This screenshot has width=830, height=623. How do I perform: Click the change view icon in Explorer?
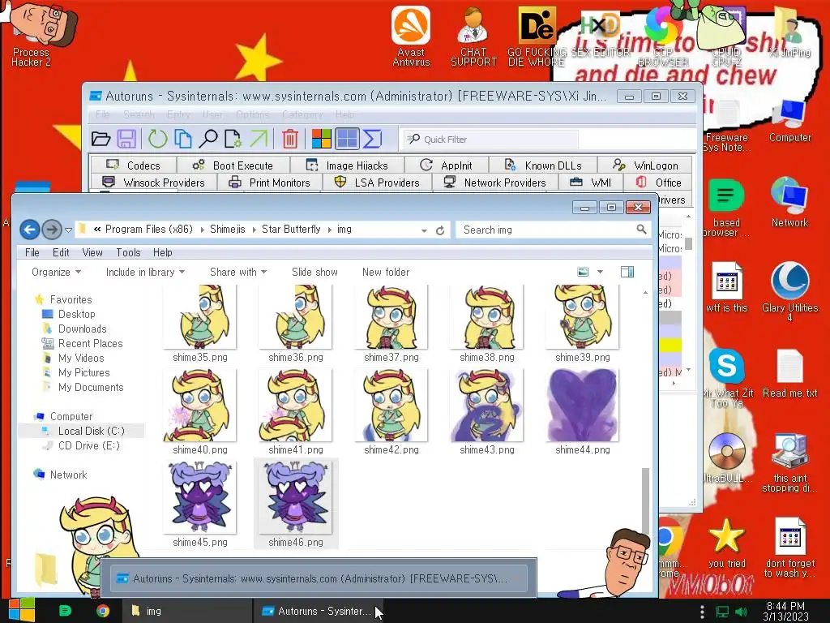click(x=583, y=272)
